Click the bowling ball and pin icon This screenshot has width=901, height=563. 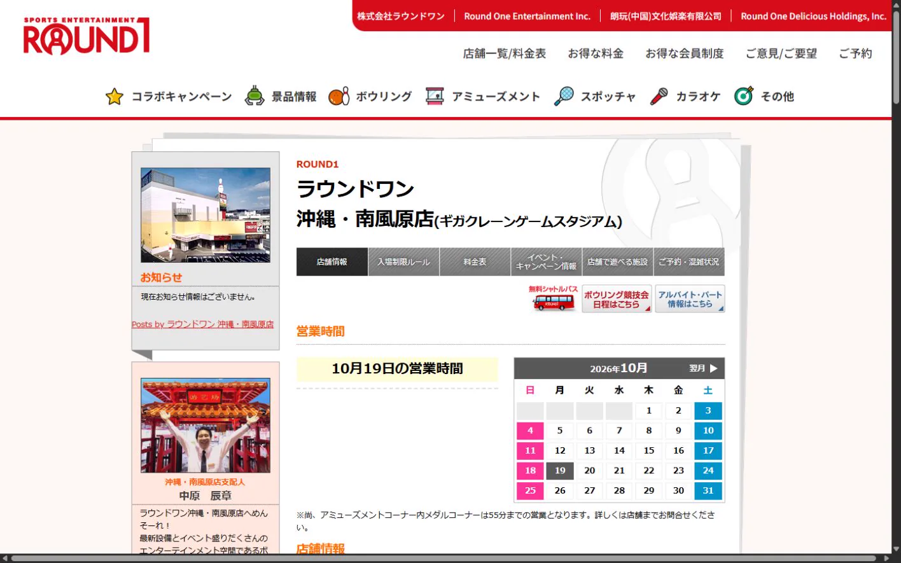pyautogui.click(x=339, y=96)
